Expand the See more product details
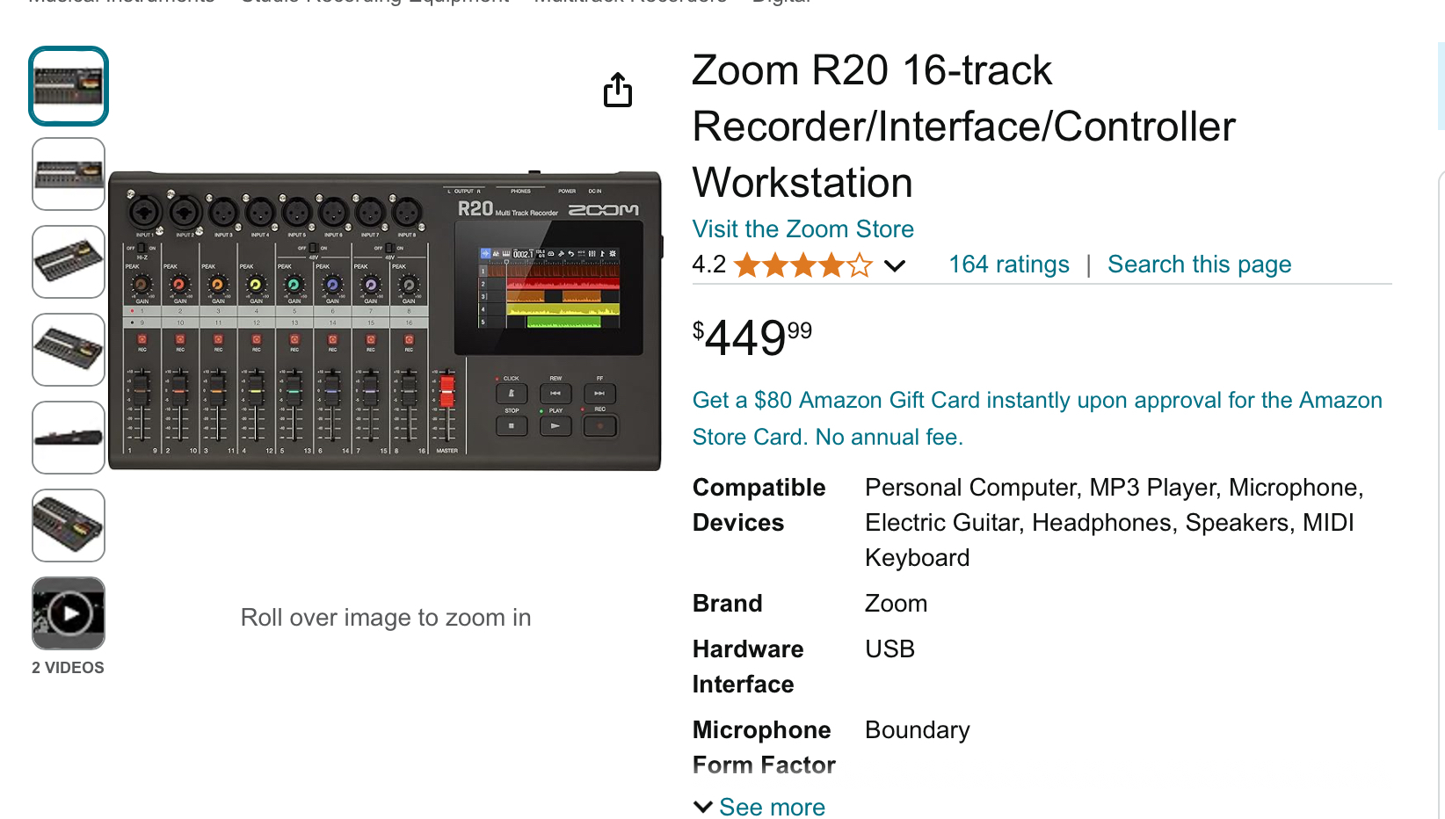Screen dimensions: 1445x819 click(759, 806)
